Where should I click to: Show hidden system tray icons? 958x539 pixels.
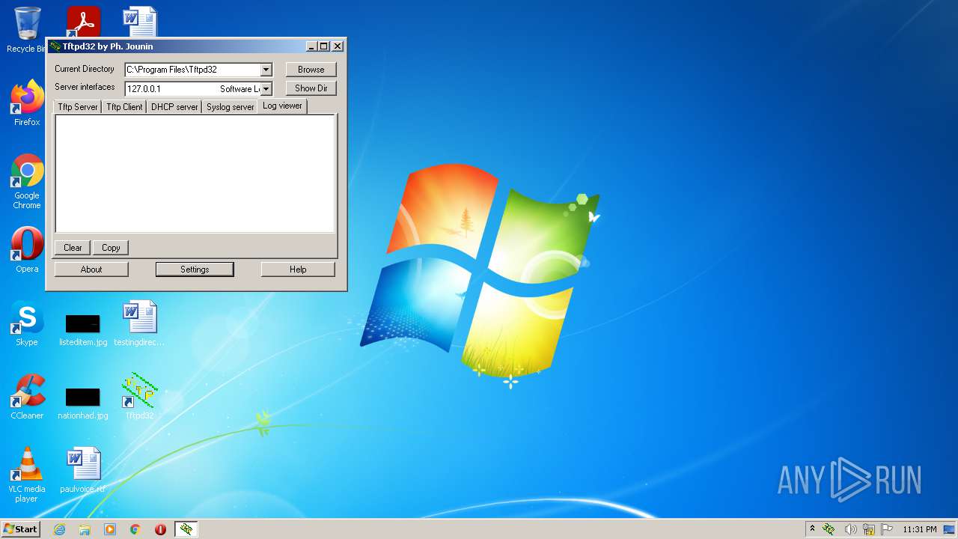812,529
